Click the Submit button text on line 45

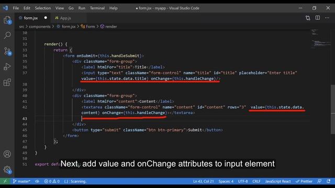point(195,130)
